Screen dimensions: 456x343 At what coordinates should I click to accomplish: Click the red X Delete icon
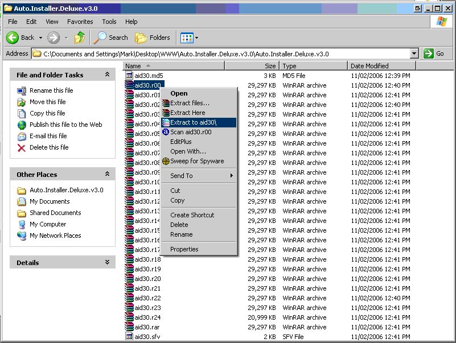tap(22, 148)
